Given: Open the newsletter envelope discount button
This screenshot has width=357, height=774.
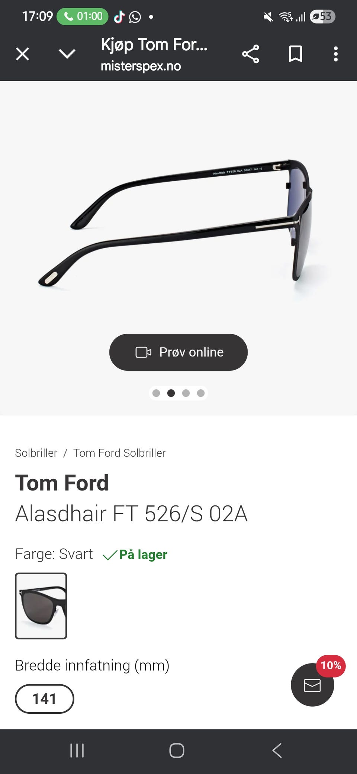Looking at the screenshot, I should point(312,685).
